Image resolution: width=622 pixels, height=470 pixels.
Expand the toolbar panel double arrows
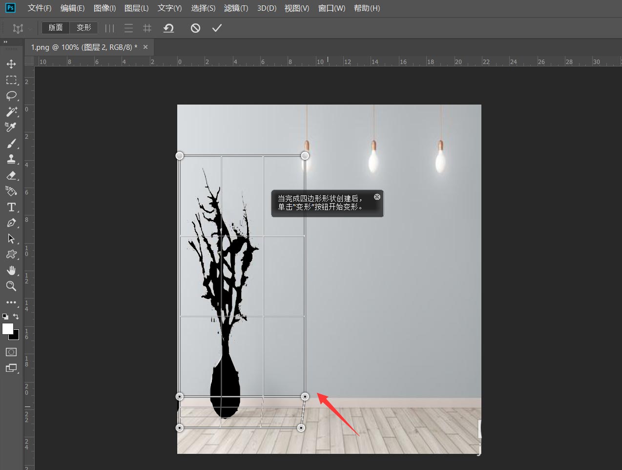coord(5,42)
